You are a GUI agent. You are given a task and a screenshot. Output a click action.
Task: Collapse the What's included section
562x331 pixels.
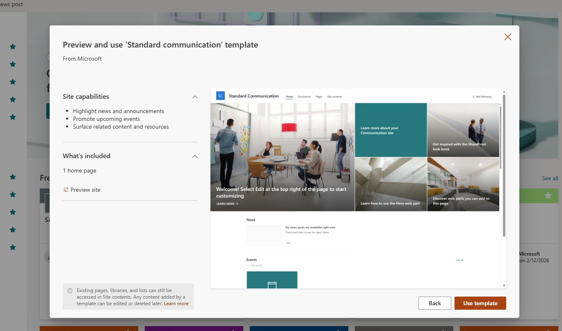(x=195, y=156)
